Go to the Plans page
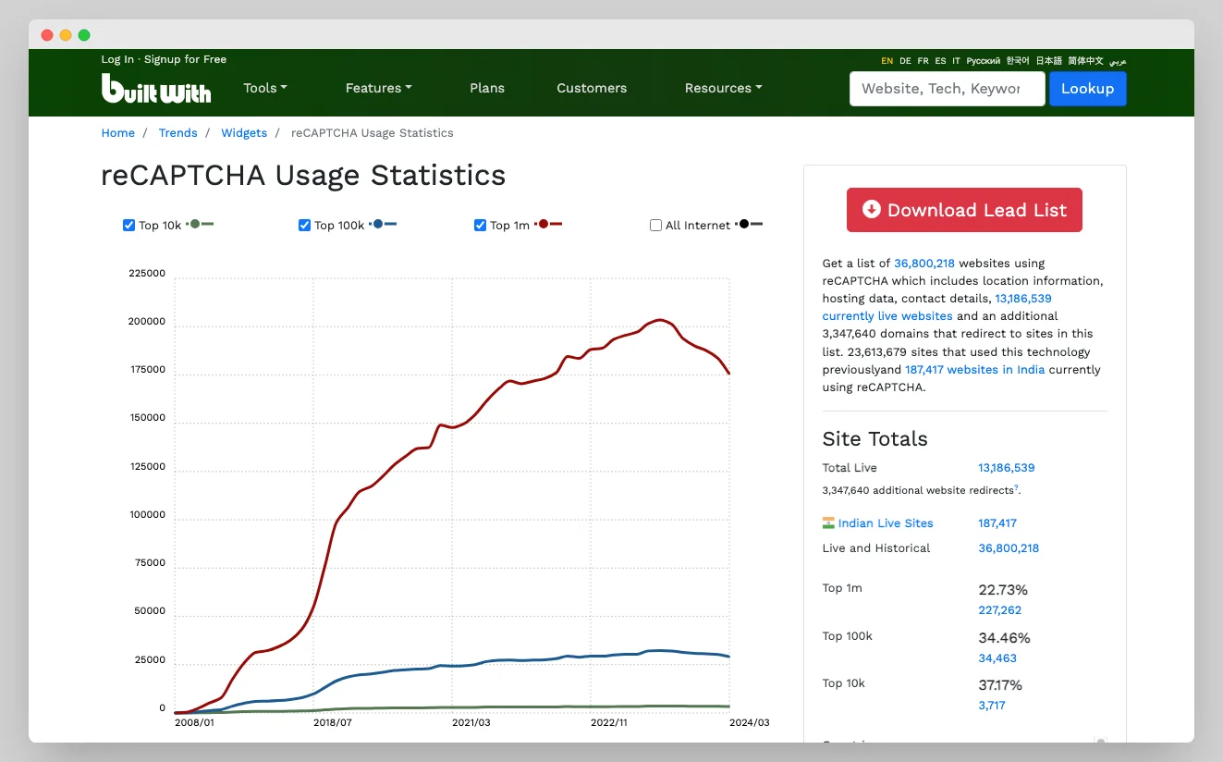 pos(487,88)
